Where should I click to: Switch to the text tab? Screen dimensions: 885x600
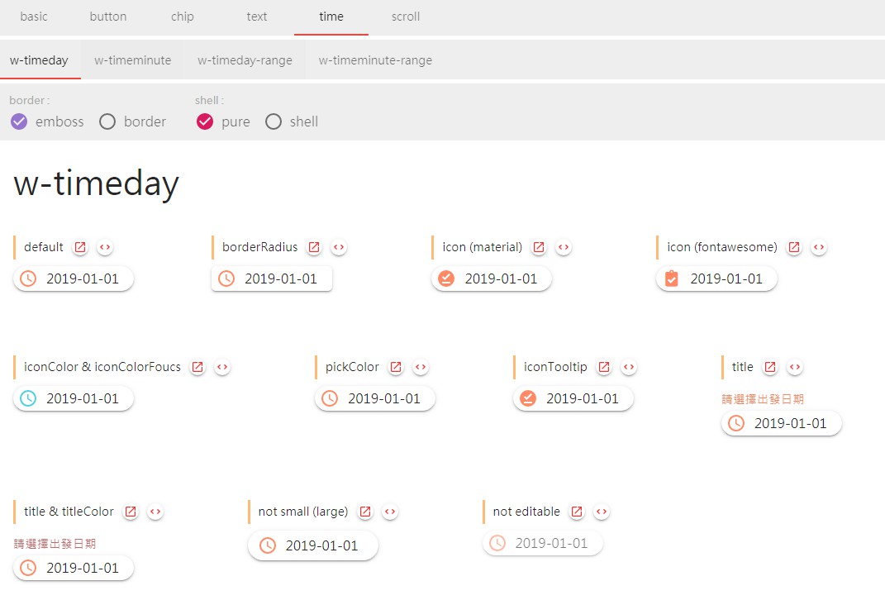click(x=257, y=17)
